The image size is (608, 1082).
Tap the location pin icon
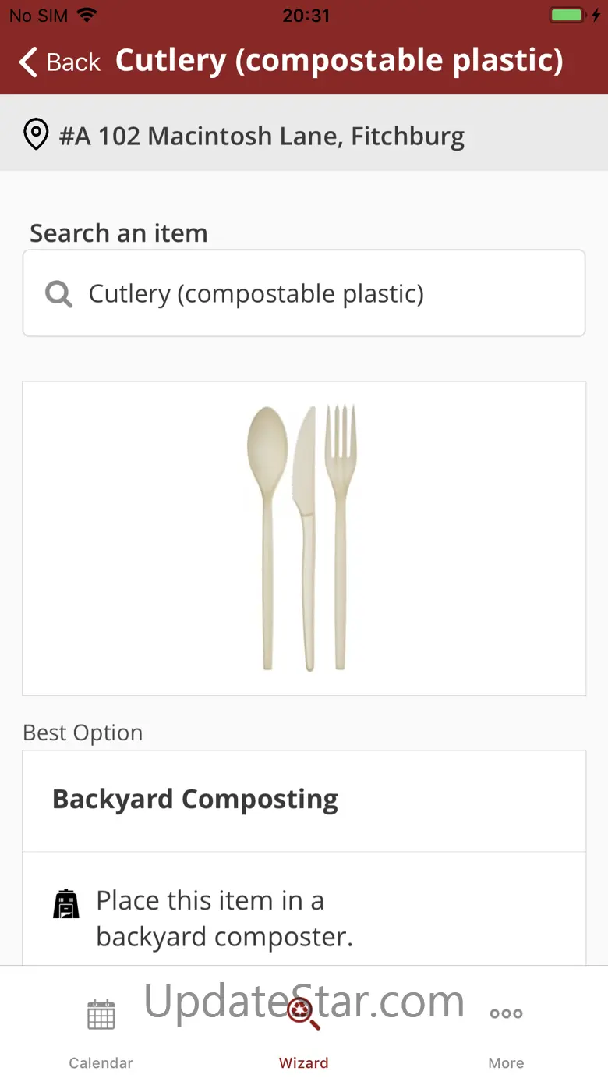click(36, 135)
